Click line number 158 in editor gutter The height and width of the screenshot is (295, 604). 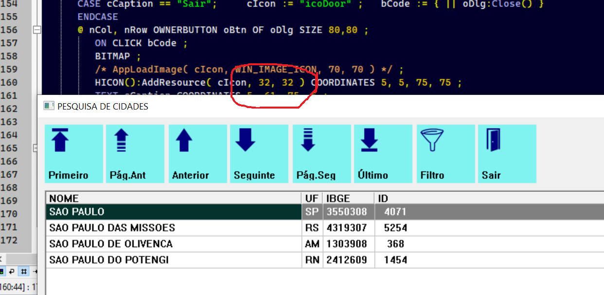coord(9,56)
